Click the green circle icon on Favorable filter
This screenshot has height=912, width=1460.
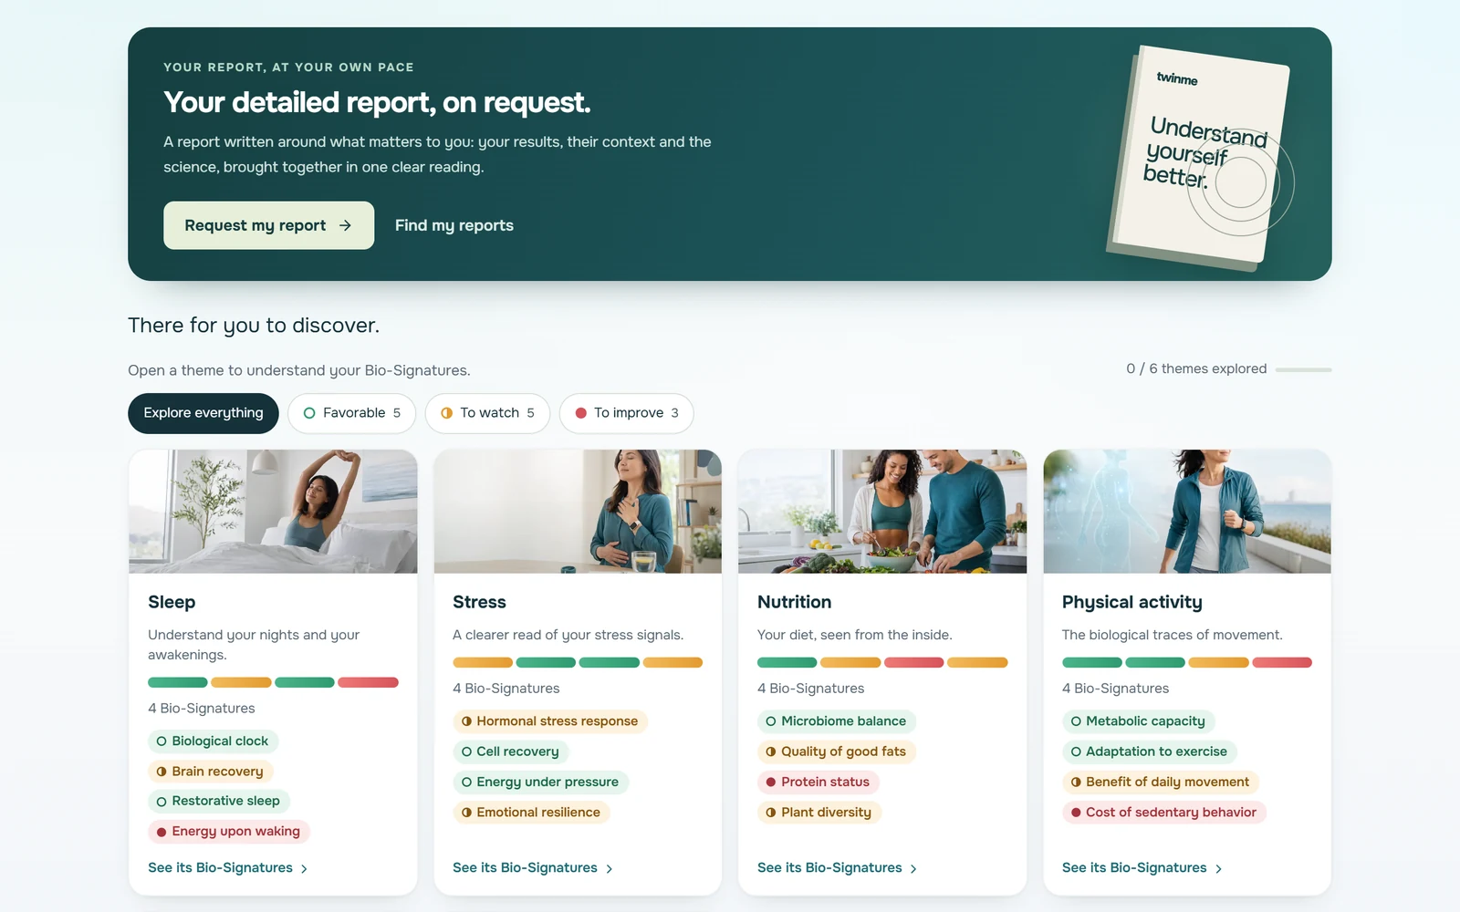[x=309, y=413]
